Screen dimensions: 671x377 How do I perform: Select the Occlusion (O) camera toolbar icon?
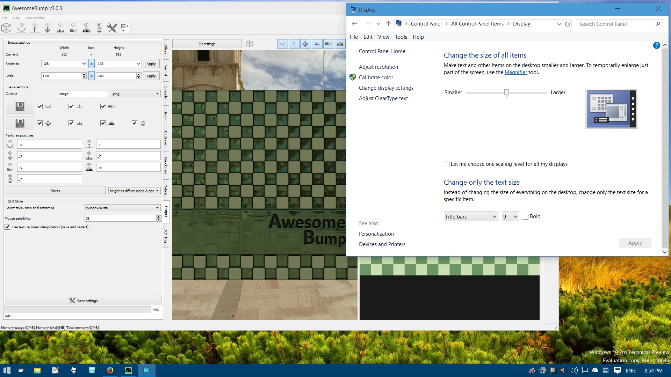73,28
